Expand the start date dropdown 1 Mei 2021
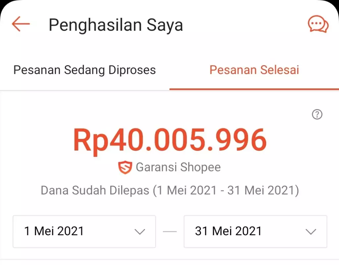 tap(84, 231)
